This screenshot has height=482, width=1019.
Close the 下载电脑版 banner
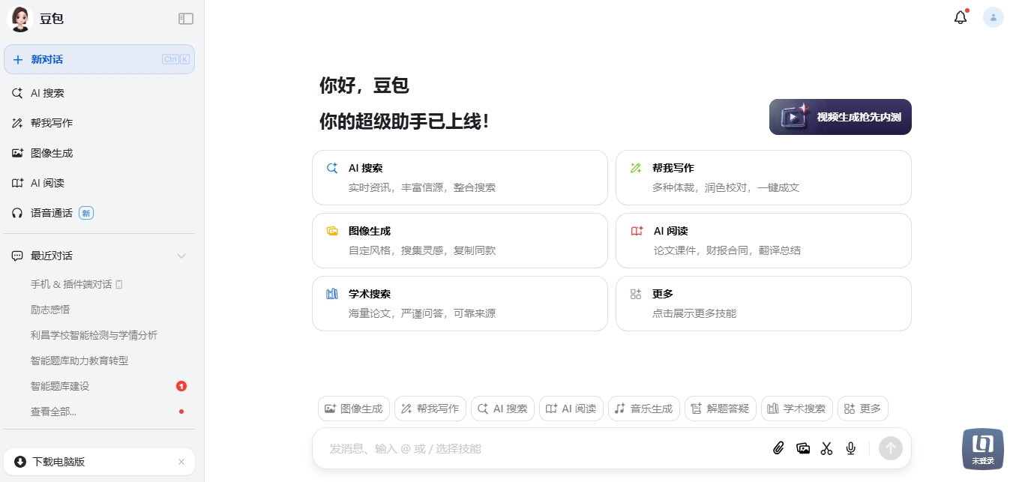pos(181,462)
